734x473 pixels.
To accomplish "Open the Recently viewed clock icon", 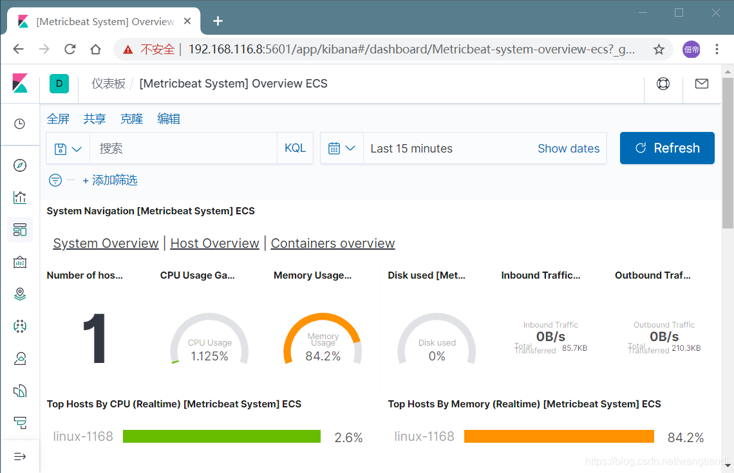I will 20,124.
